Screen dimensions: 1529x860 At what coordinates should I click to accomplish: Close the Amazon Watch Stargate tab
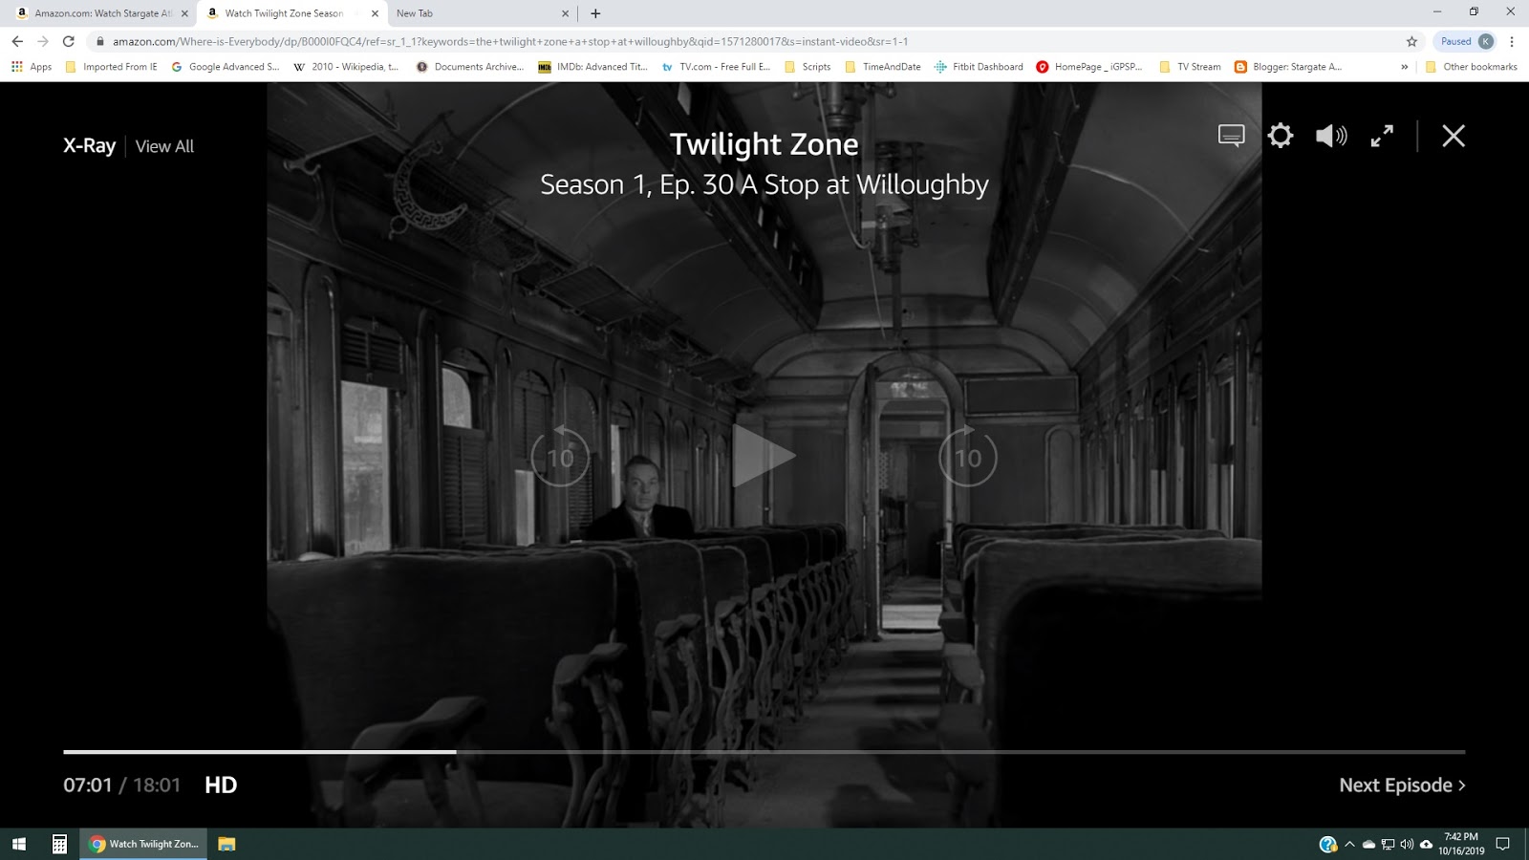(x=184, y=13)
